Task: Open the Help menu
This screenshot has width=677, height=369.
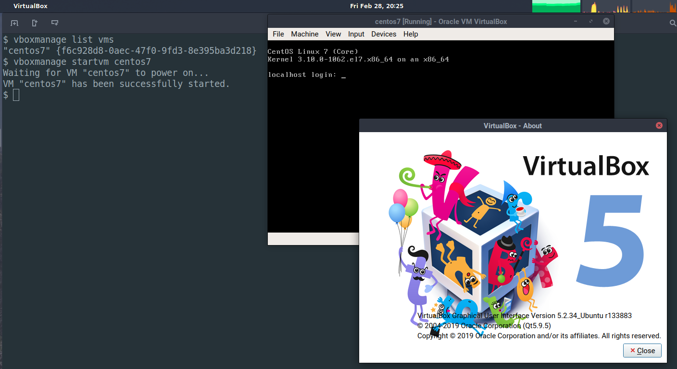Action: tap(410, 34)
